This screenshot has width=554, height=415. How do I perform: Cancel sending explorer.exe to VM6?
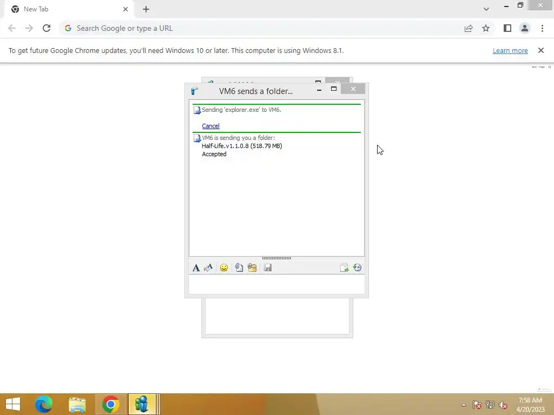210,126
